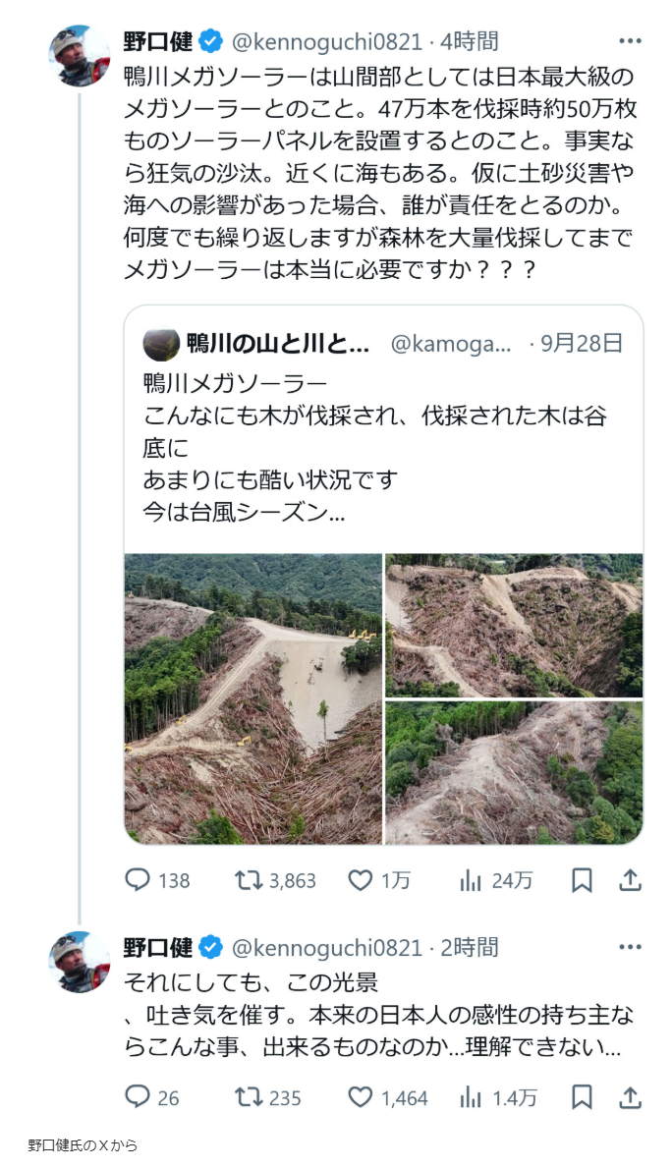The image size is (672, 1169).
Task: View analytics showing 1.4万 views
Action: click(472, 1097)
